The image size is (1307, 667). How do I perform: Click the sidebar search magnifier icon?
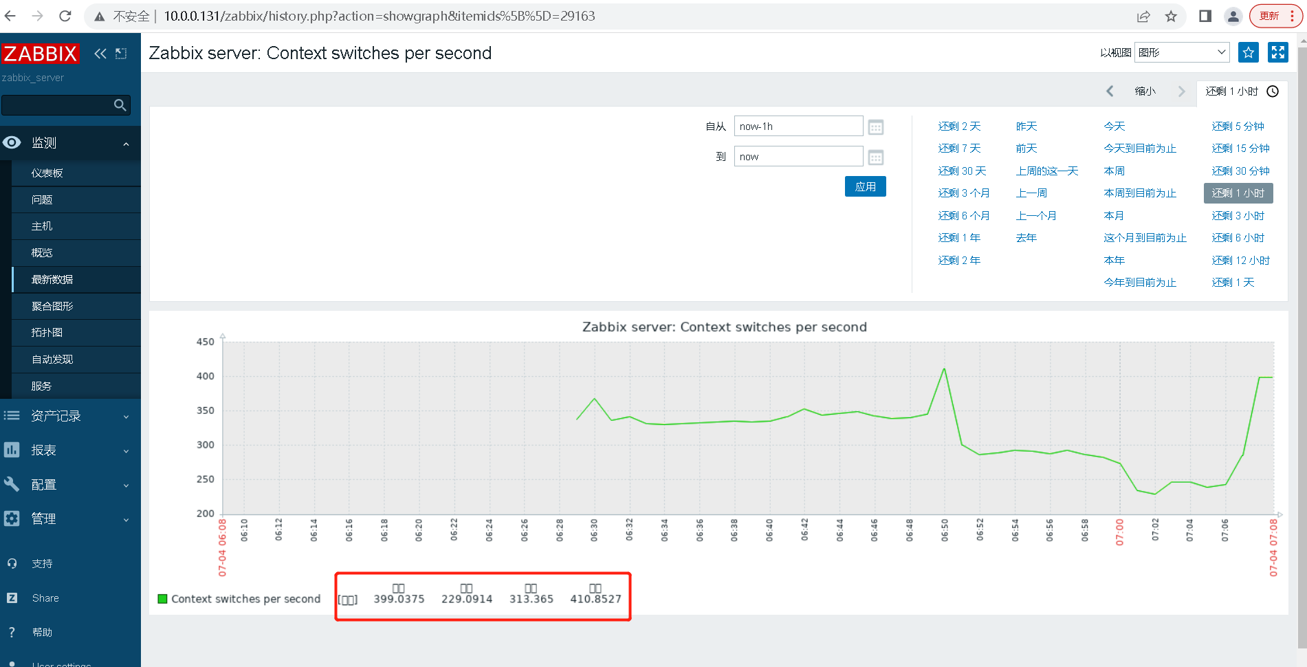pyautogui.click(x=120, y=105)
